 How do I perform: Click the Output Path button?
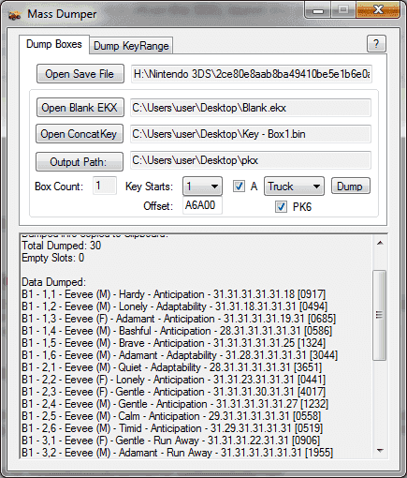point(80,162)
